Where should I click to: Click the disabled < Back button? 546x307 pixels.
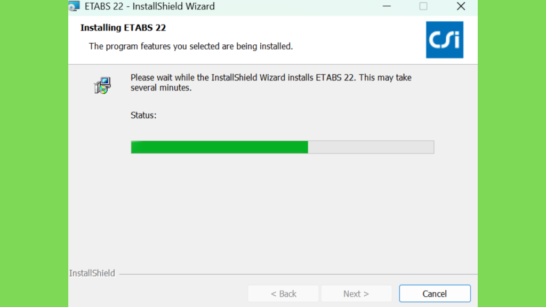[283, 294]
